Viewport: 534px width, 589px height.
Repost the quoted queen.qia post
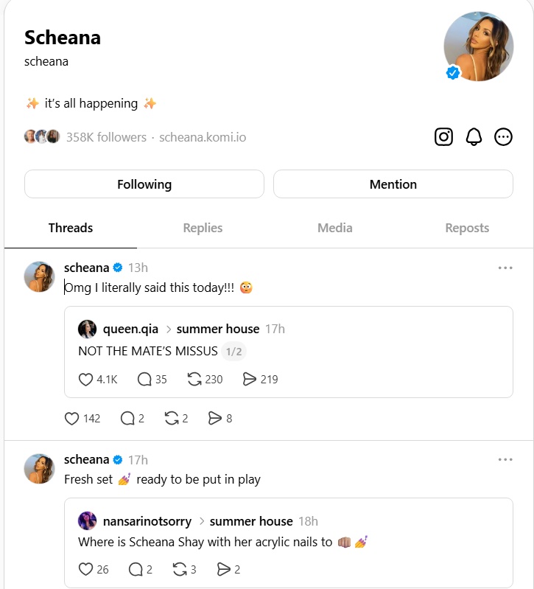[195, 380]
